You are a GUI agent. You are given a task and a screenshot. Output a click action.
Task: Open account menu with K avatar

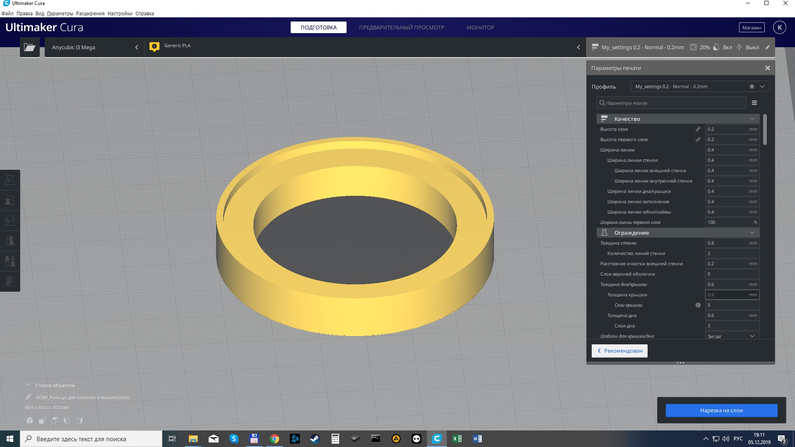tap(780, 27)
